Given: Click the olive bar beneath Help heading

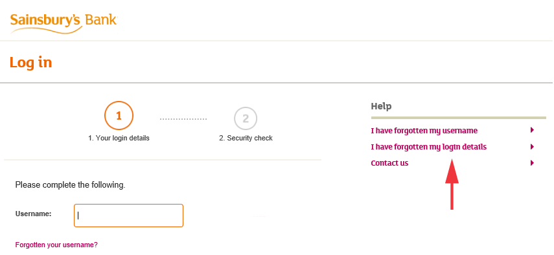Looking at the screenshot, I should click(x=459, y=118).
